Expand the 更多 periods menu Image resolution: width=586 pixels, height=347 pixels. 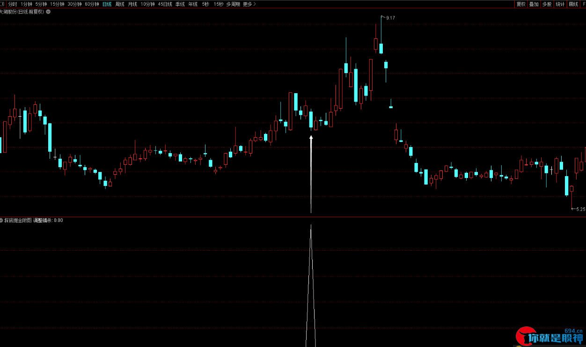[249, 4]
